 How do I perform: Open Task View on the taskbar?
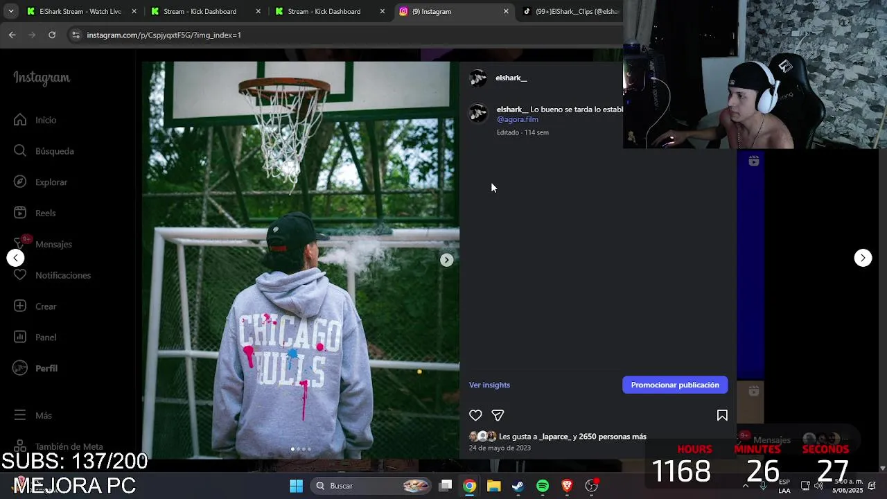(446, 486)
